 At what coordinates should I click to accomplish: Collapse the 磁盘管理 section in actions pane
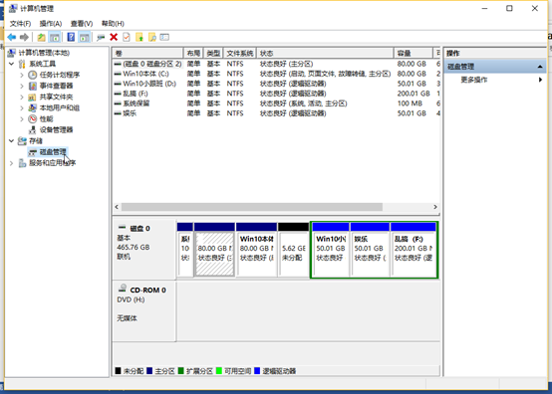click(540, 67)
